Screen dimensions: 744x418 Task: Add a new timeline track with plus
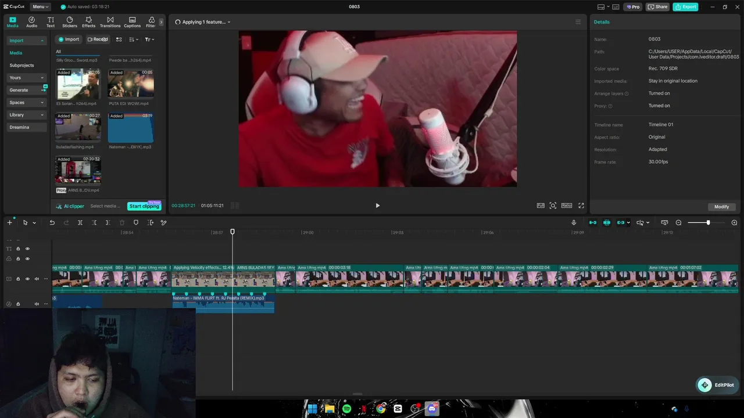(x=9, y=222)
